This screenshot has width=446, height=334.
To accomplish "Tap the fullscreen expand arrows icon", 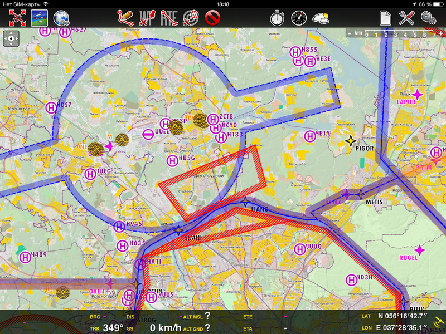I will click(x=16, y=18).
